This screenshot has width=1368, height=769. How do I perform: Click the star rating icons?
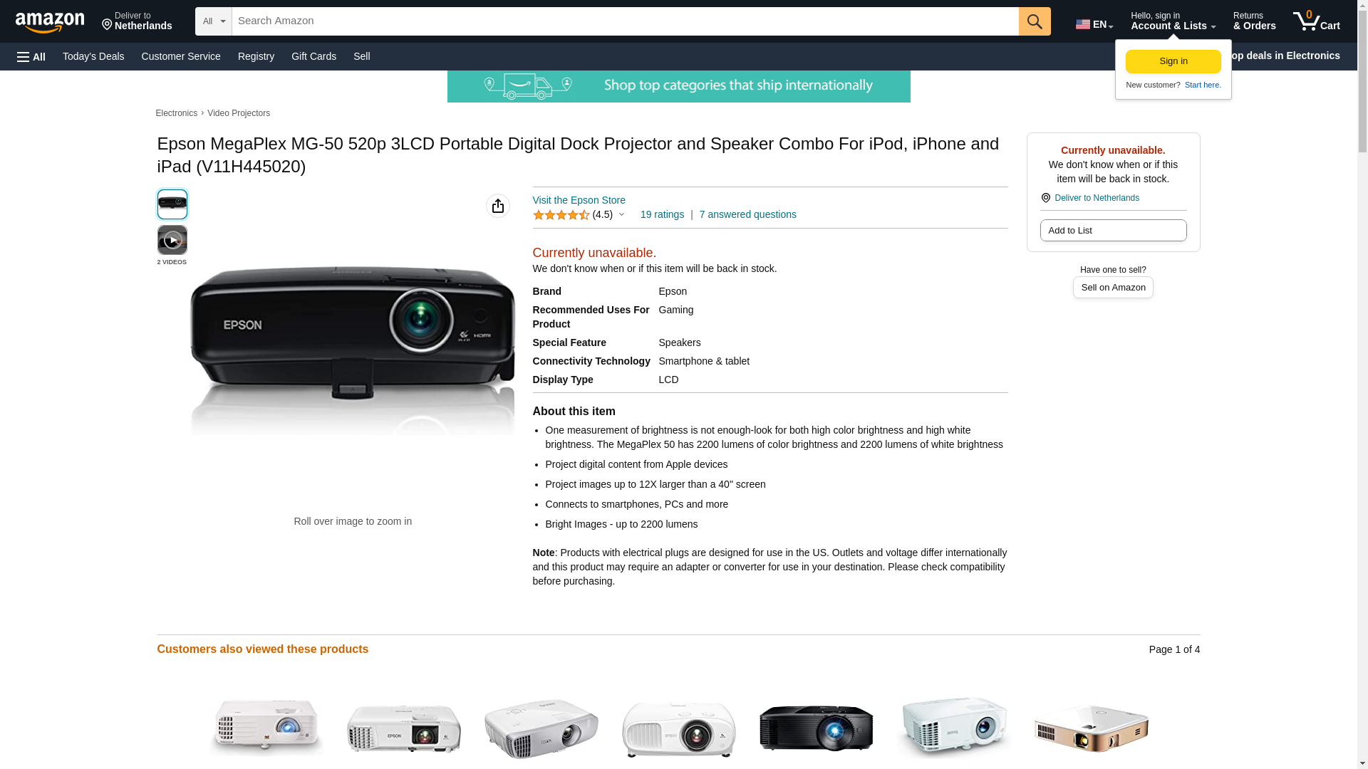[561, 215]
